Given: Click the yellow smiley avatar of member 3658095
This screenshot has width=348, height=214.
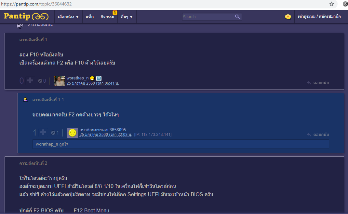Looking at the screenshot, I should point(73,133).
